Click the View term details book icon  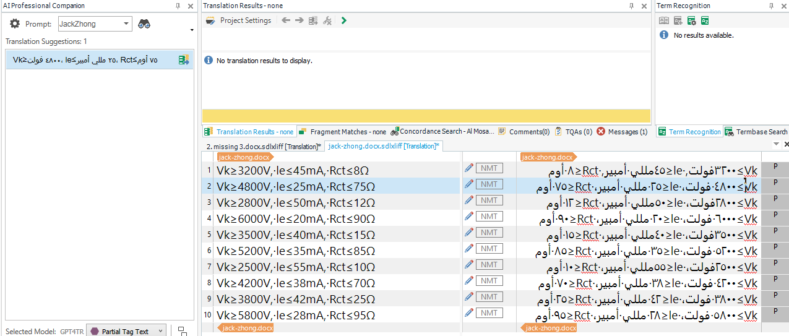pyautogui.click(x=664, y=20)
